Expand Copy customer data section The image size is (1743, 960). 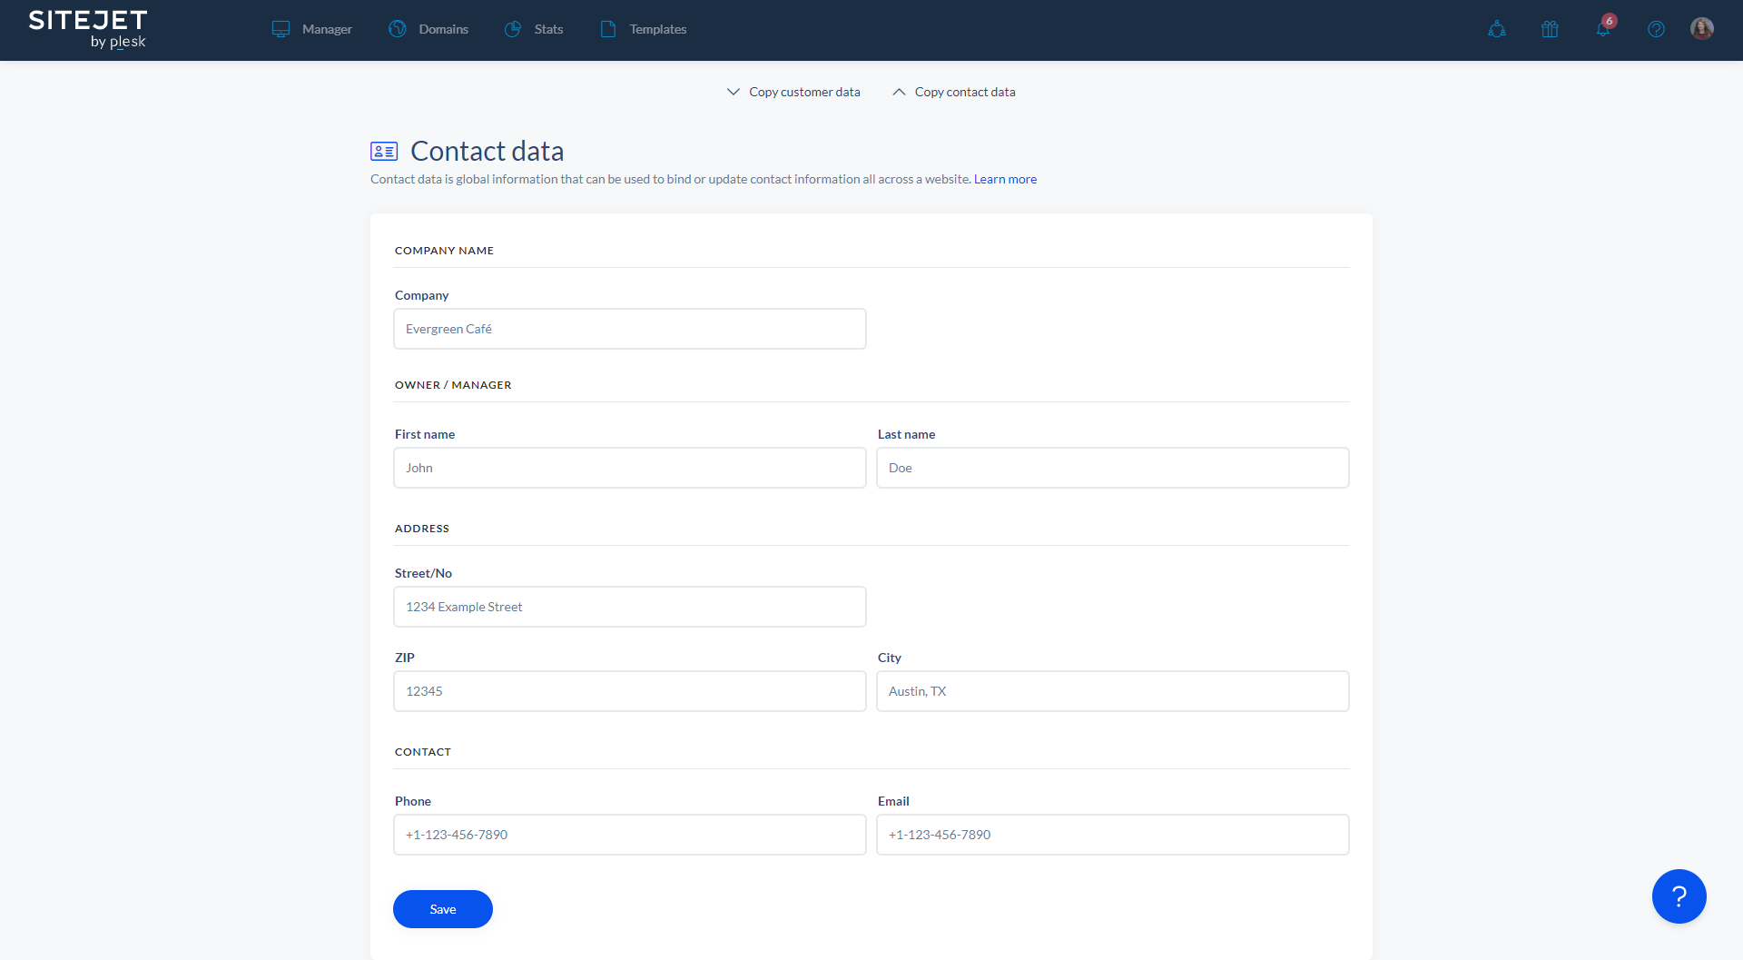click(793, 92)
